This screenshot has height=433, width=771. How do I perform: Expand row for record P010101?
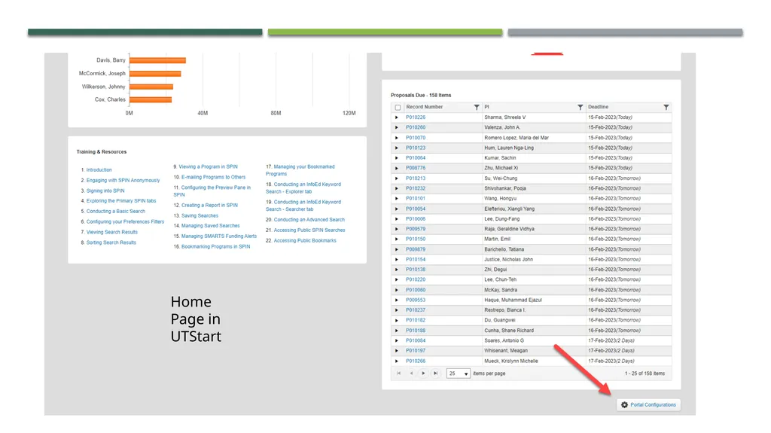[x=397, y=198]
